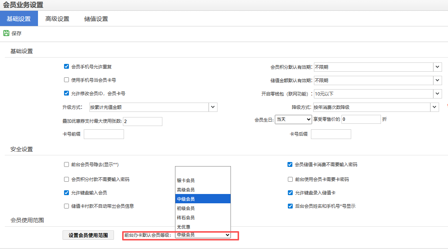Screen dimensions: 448x249
Task: Toggle 允许修改会员ID，会员卡号 checkbox
Action: [x=67, y=93]
